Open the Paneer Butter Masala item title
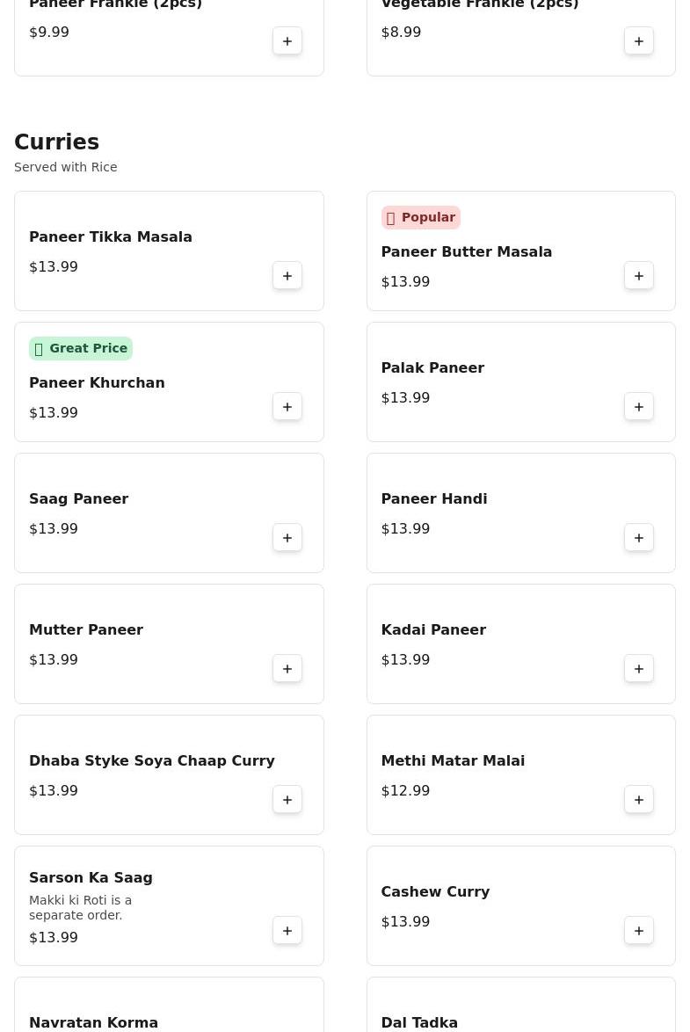The image size is (690, 1032). 466,252
